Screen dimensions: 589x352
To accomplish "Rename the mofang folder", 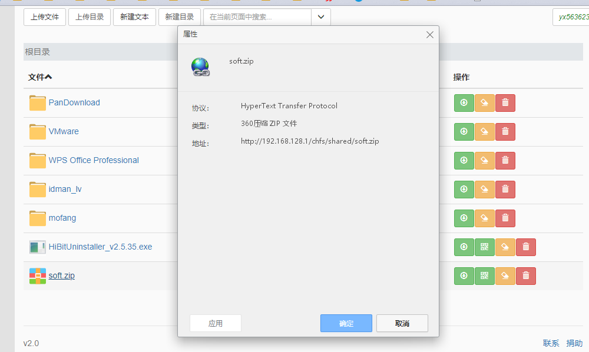I will point(484,218).
